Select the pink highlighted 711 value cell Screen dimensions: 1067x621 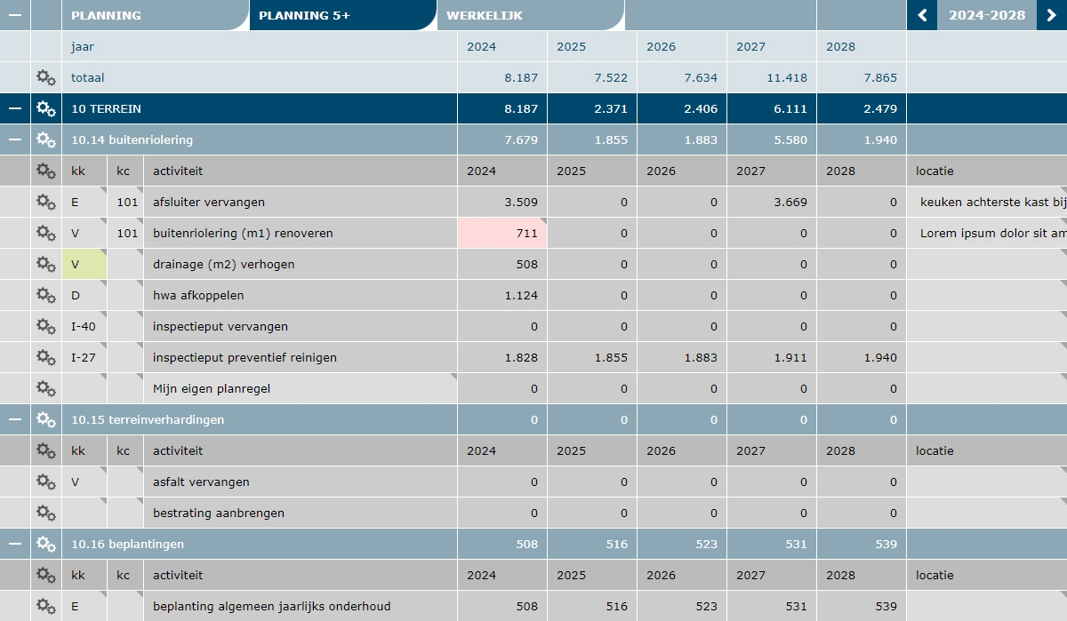[x=501, y=233]
